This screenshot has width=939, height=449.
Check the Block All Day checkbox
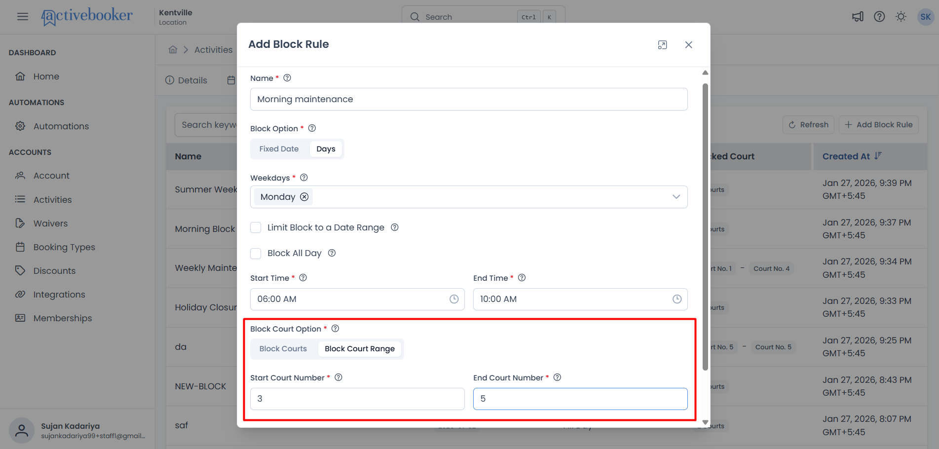(x=256, y=253)
